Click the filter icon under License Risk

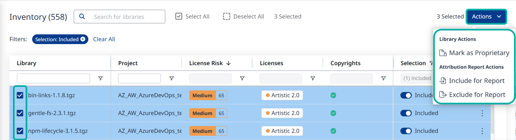tap(242, 78)
